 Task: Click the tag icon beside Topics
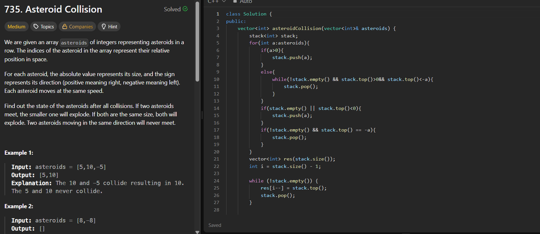[36, 27]
